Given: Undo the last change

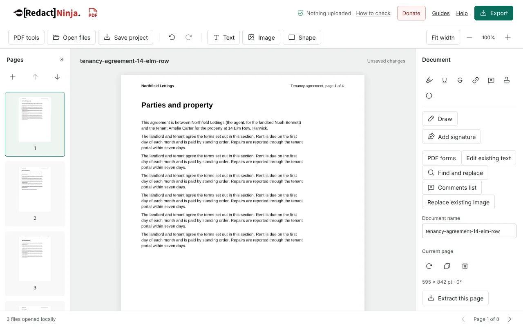Looking at the screenshot, I should [x=172, y=37].
